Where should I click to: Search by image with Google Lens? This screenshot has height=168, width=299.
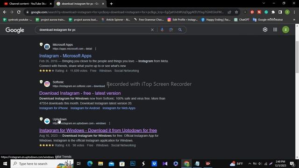[171, 30]
